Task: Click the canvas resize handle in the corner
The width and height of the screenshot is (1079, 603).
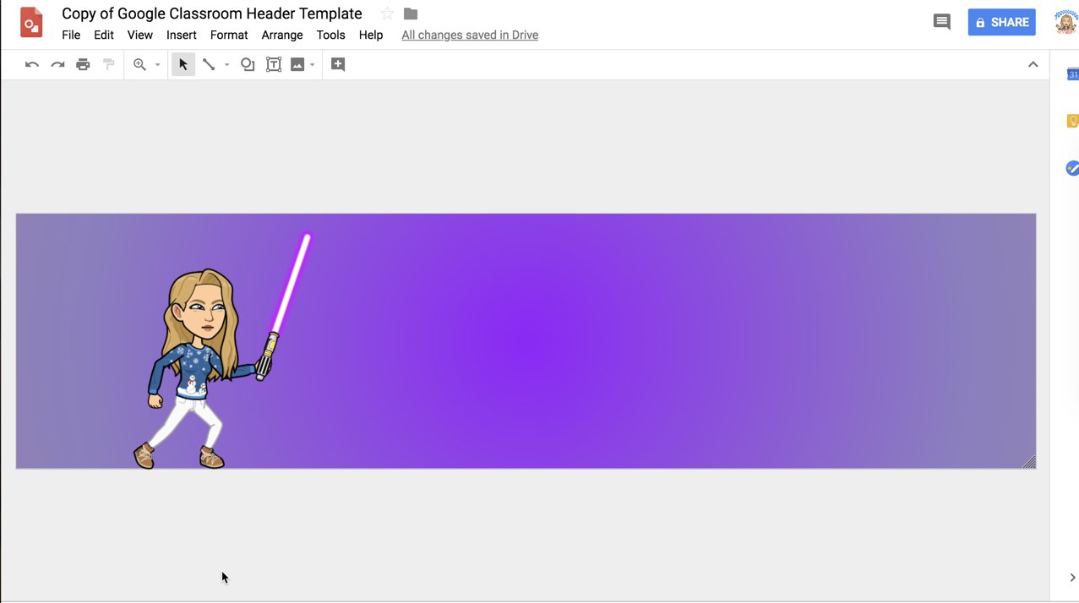Action: pyautogui.click(x=1029, y=462)
